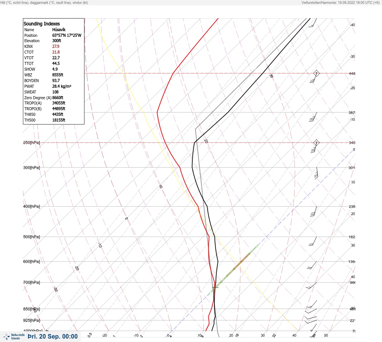Select the wind barb at 700 hPa
The height and width of the screenshot is (342, 382).
[311, 286]
